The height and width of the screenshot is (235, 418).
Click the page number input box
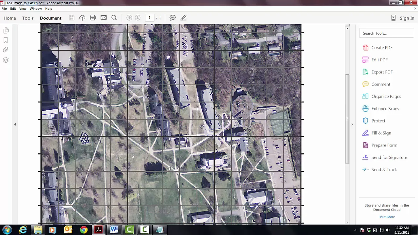(x=150, y=18)
